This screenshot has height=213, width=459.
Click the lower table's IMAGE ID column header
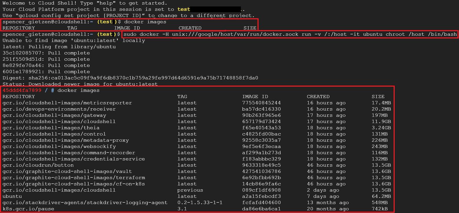tap(255, 97)
